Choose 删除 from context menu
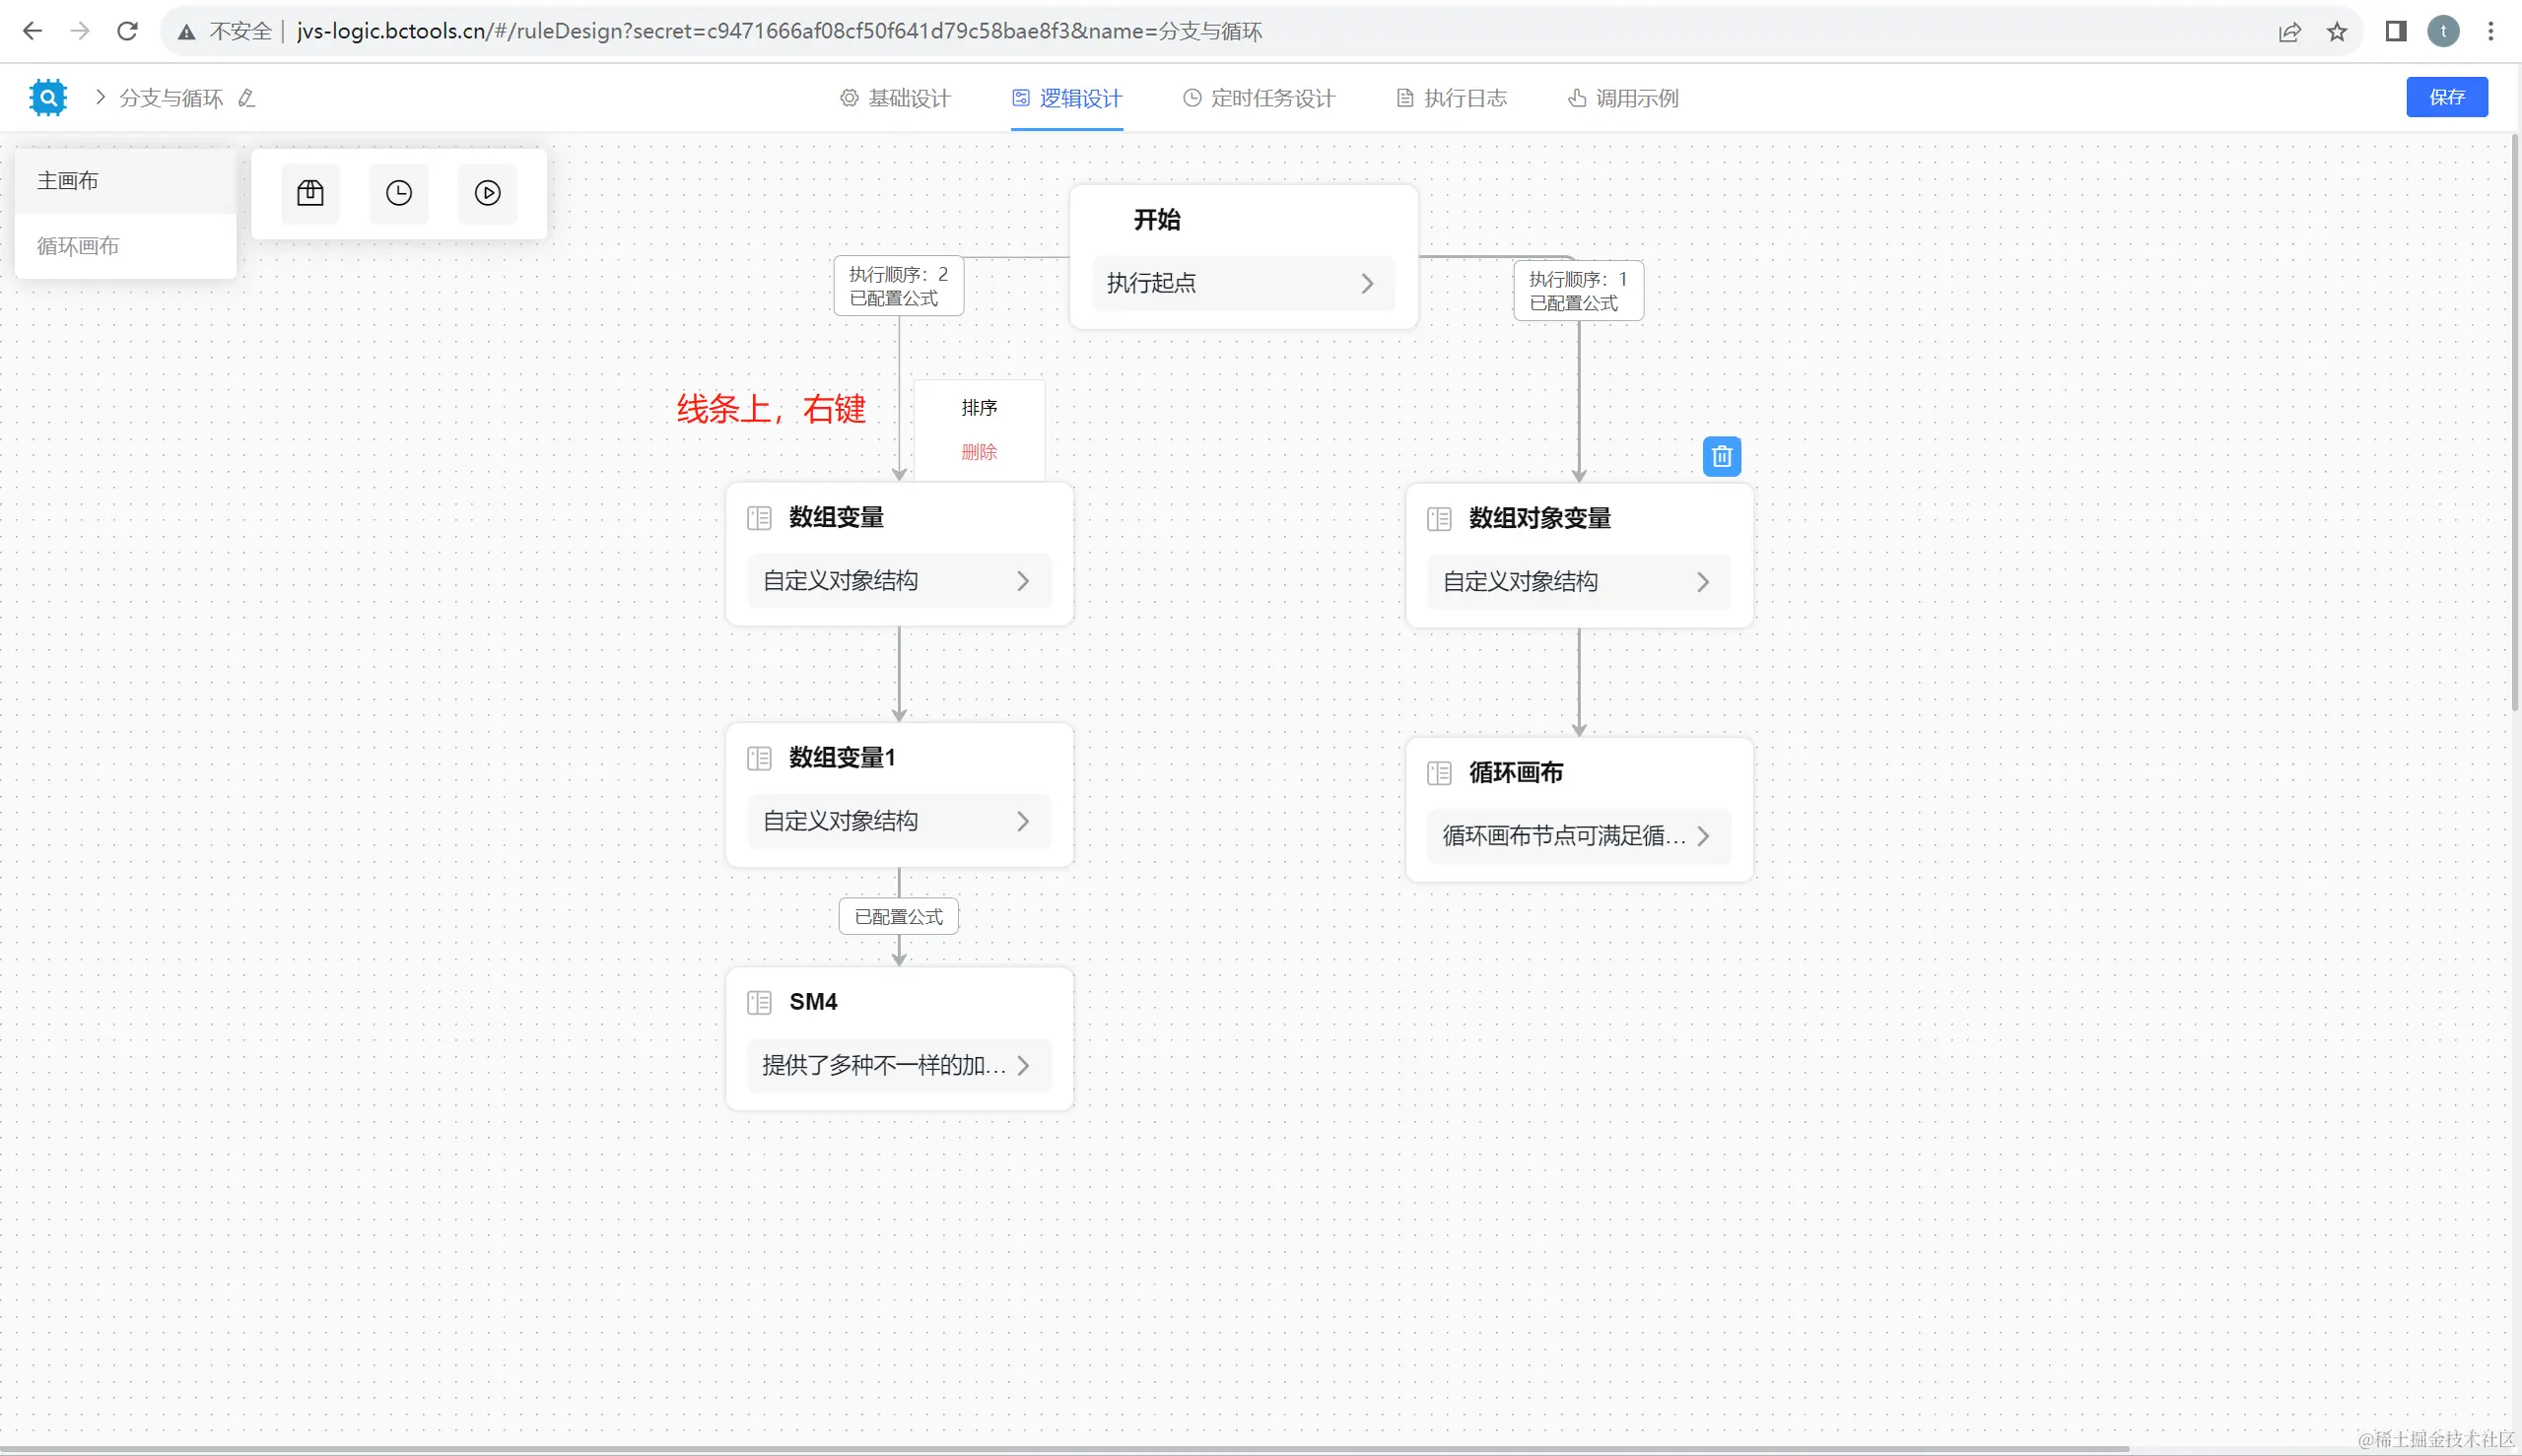 coord(979,452)
